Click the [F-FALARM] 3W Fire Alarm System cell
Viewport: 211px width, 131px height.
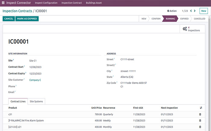(x=26, y=120)
